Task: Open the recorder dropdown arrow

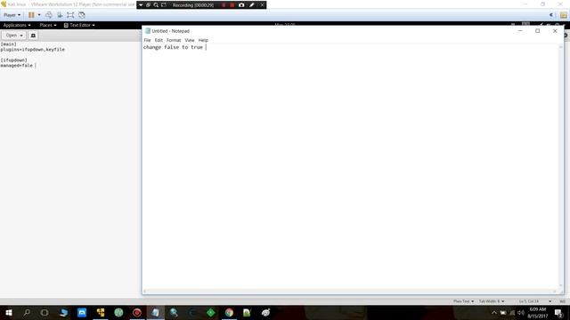Action: [x=141, y=5]
